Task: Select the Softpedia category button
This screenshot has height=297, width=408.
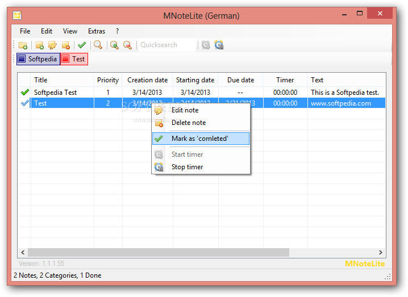Action: pyautogui.click(x=38, y=59)
